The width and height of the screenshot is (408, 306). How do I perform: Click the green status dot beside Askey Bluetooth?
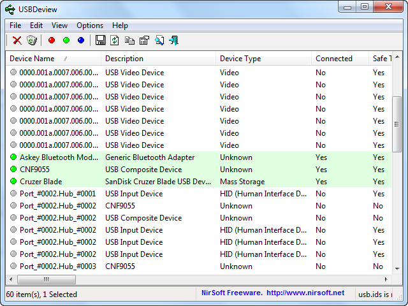point(13,157)
